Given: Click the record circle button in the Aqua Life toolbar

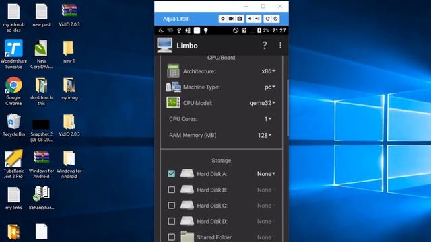Looking at the screenshot, I should tap(223, 19).
